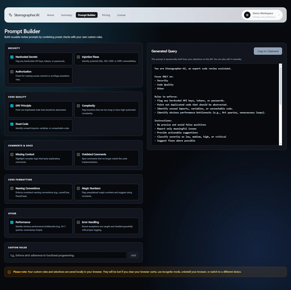Screen dimensions: 291x290
Task: Open the Home nav item
Action: tap(51, 15)
